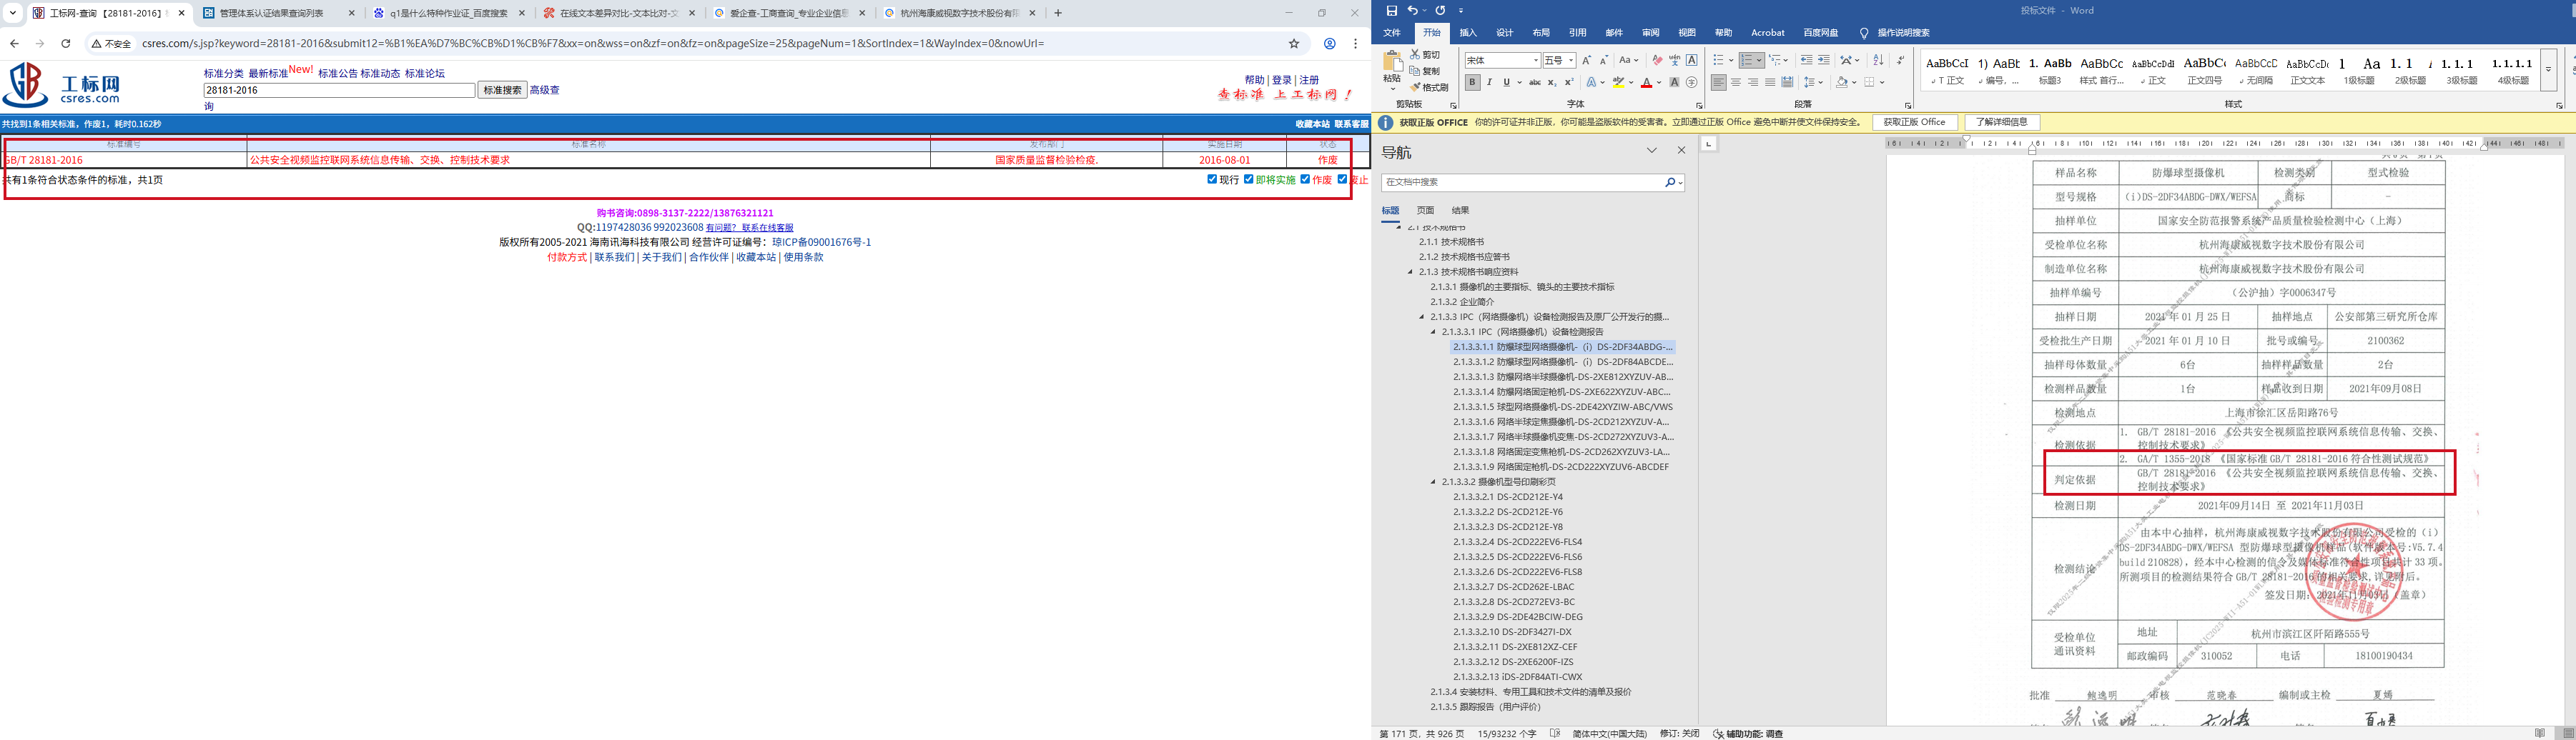Bookmark this page with the star icon

point(1294,44)
